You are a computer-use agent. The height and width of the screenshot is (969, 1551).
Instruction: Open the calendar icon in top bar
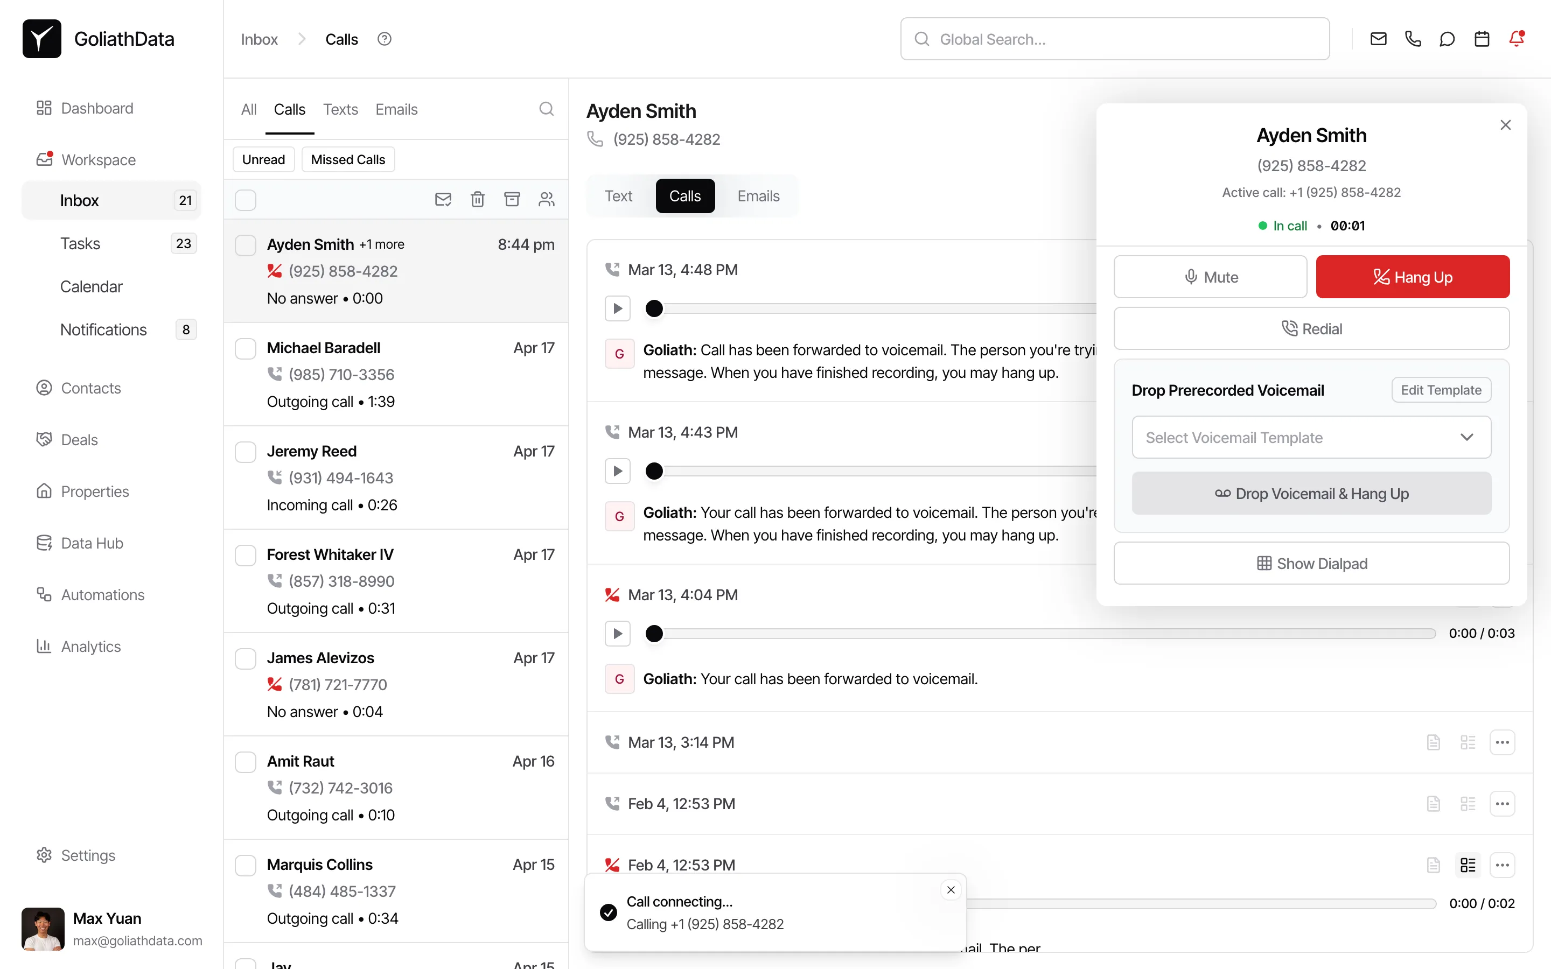coord(1481,39)
